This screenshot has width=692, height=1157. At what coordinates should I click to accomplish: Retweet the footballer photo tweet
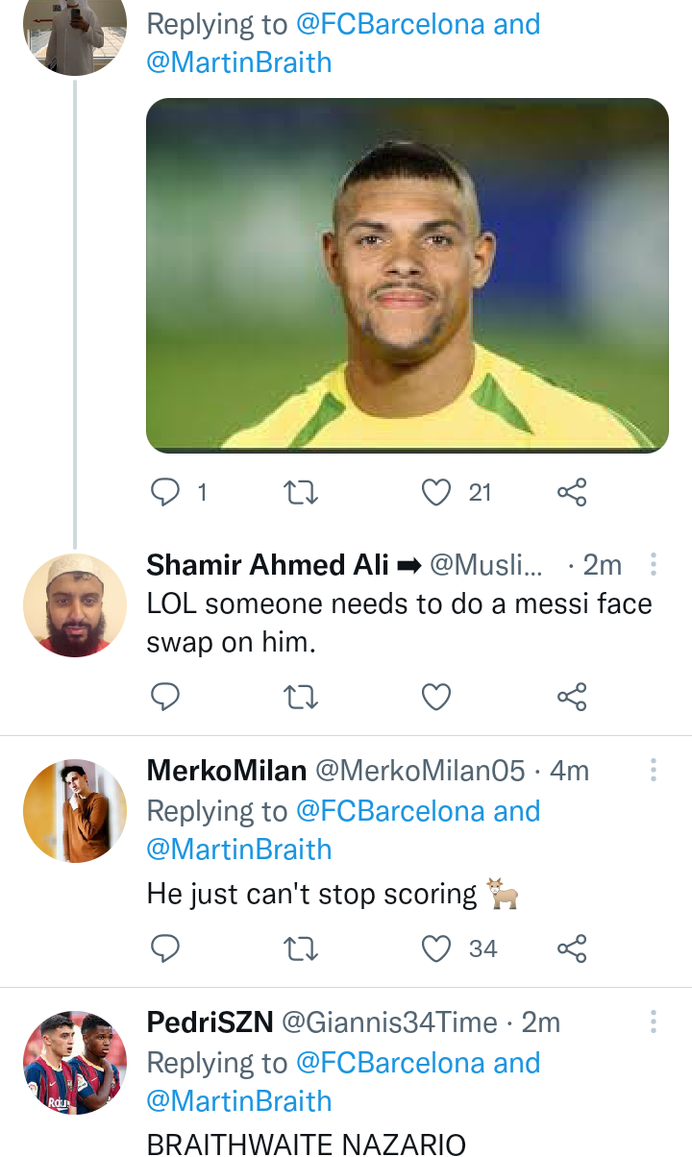(302, 493)
